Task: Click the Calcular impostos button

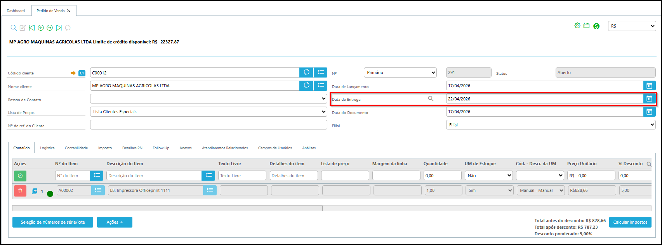Action: point(630,222)
